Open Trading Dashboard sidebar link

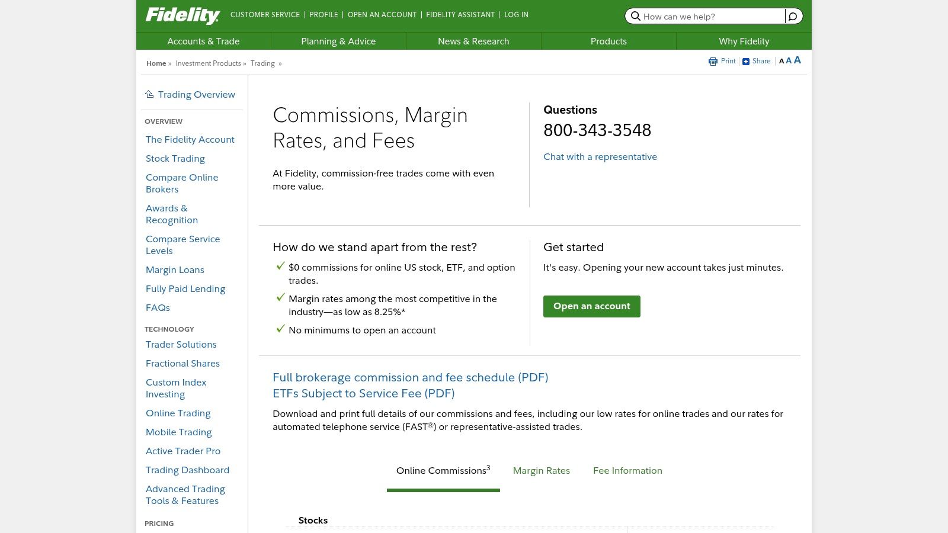tap(187, 470)
